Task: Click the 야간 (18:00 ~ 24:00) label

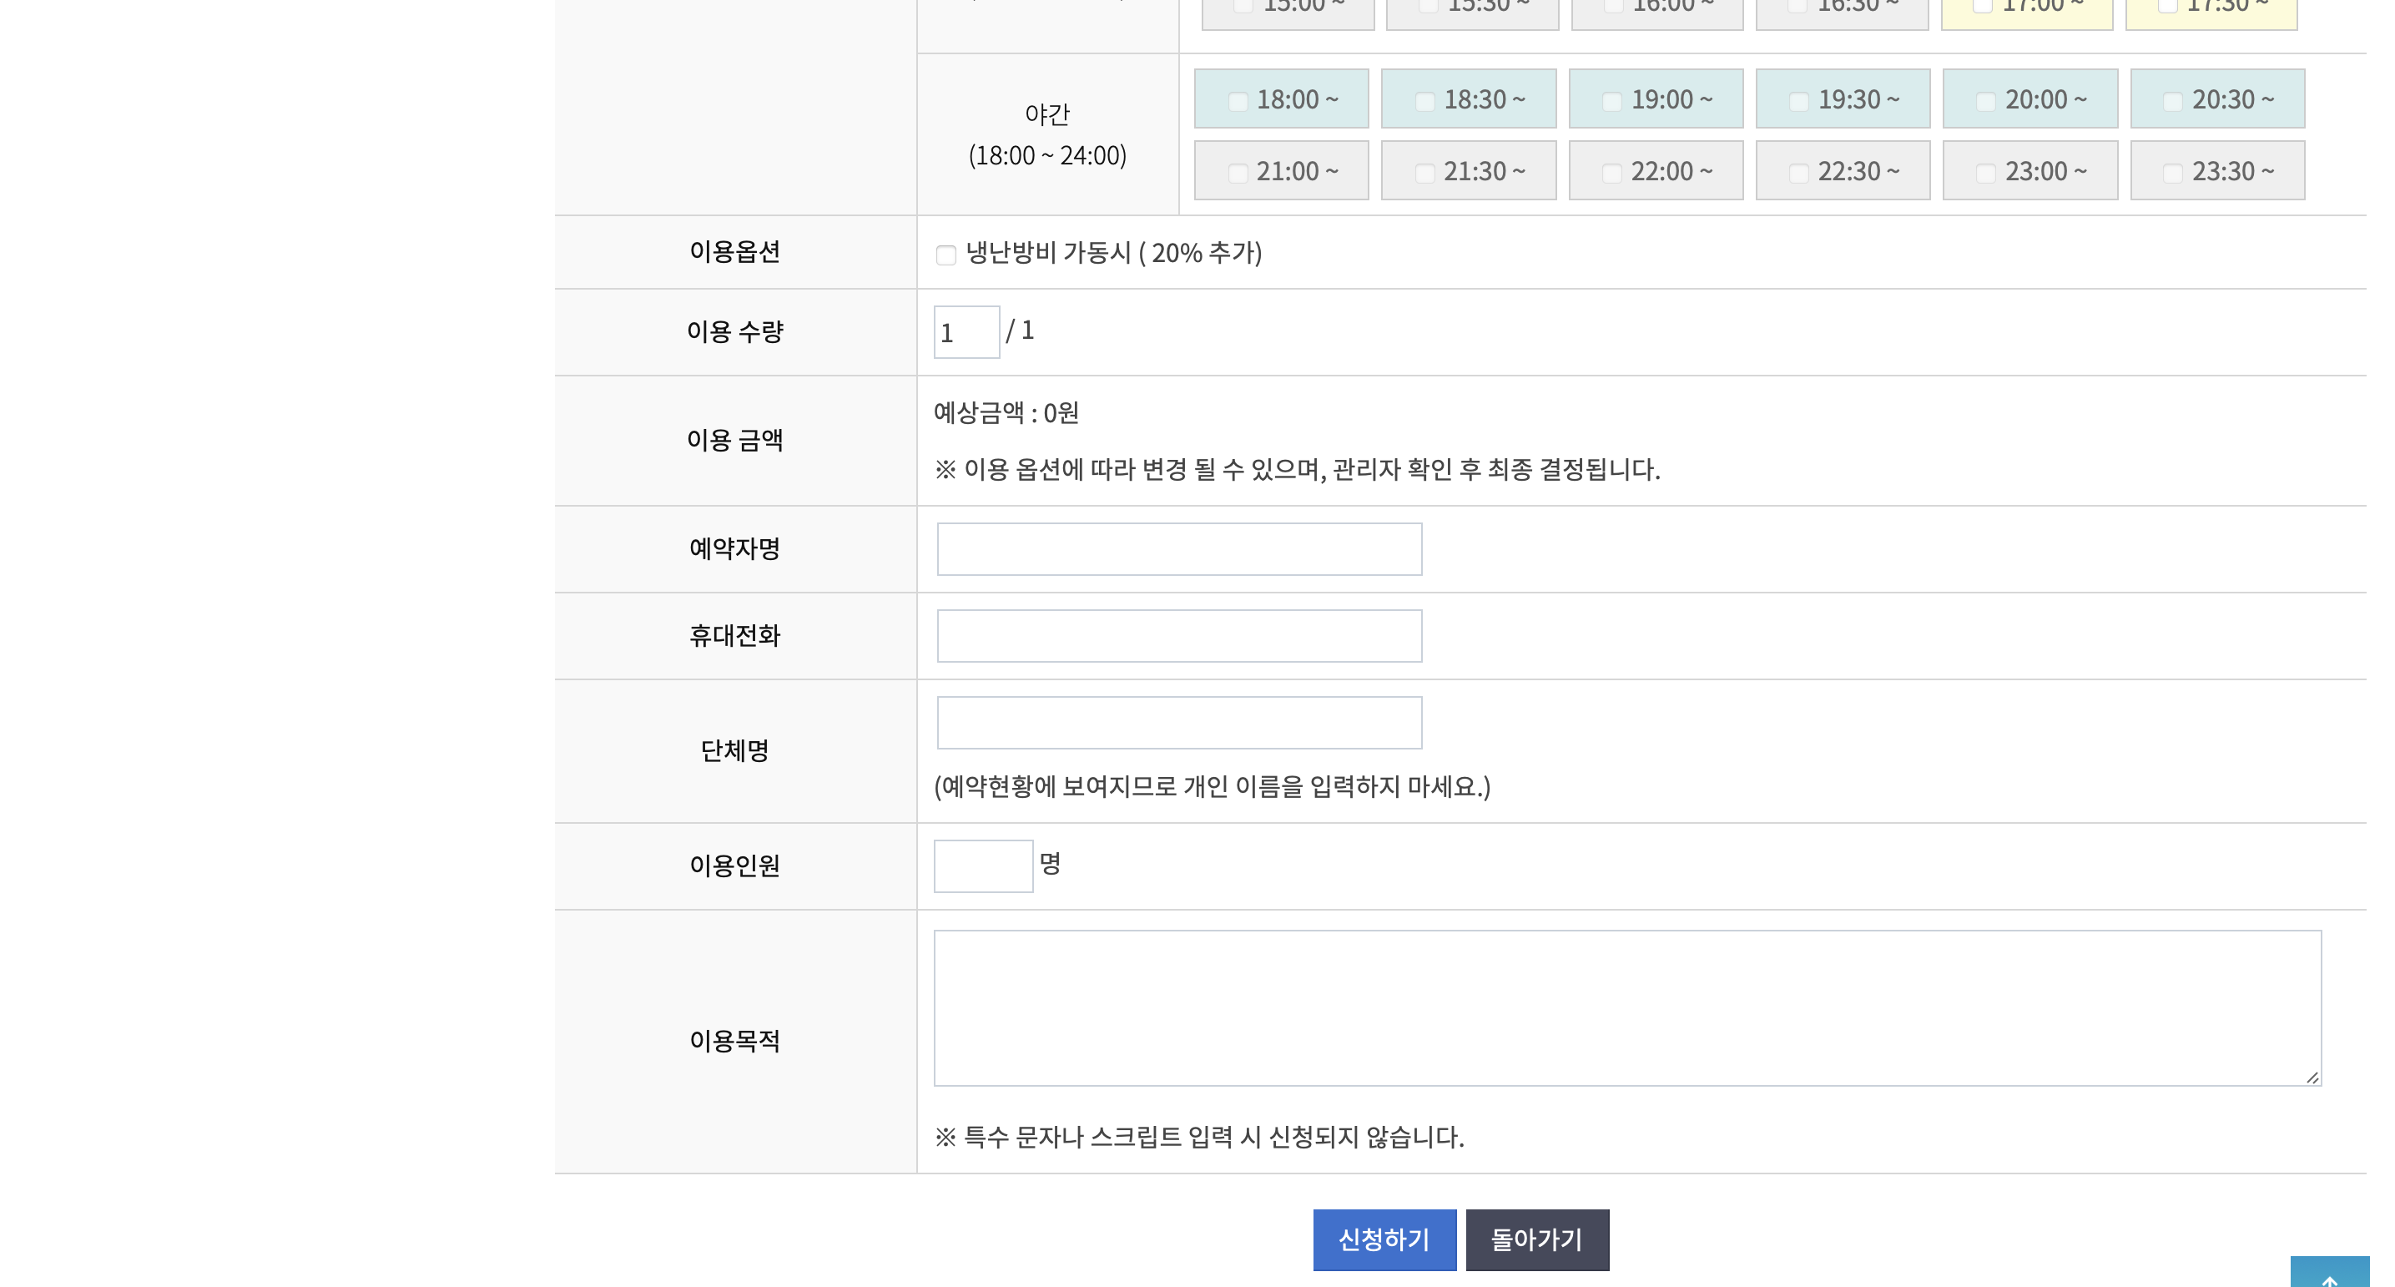Action: pyautogui.click(x=1048, y=135)
